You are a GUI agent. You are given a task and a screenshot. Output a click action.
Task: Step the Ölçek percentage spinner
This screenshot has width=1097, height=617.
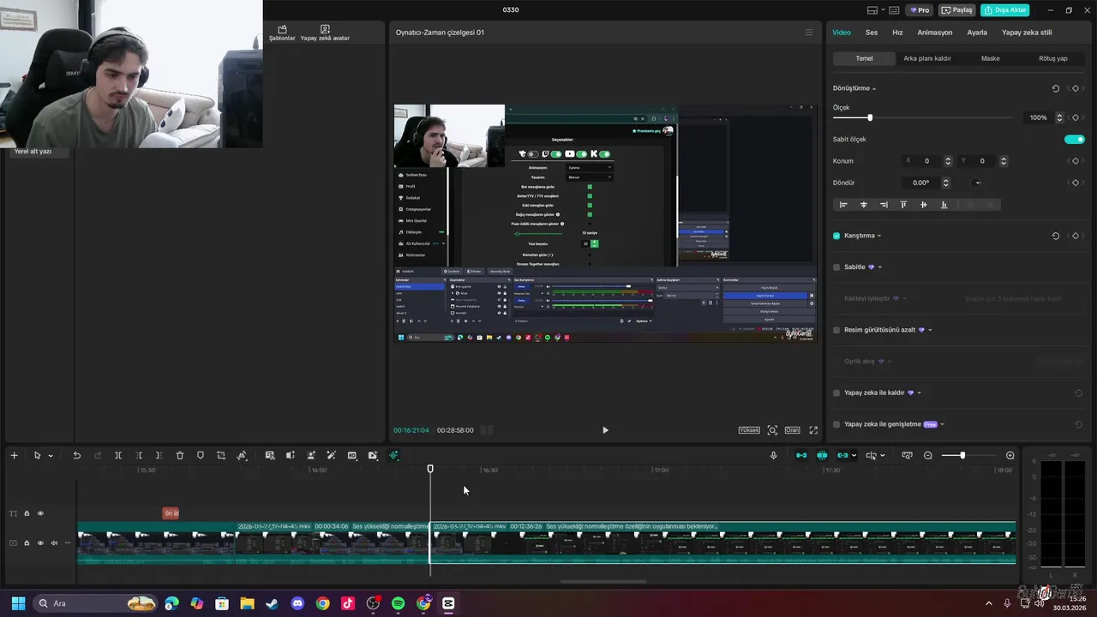pos(1059,117)
